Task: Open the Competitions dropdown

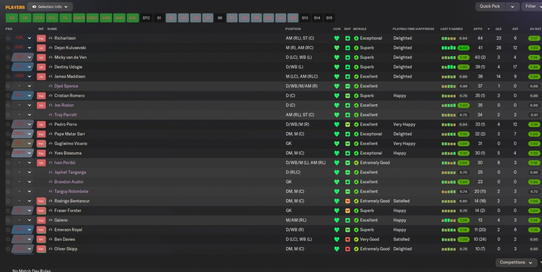Action: point(516,262)
